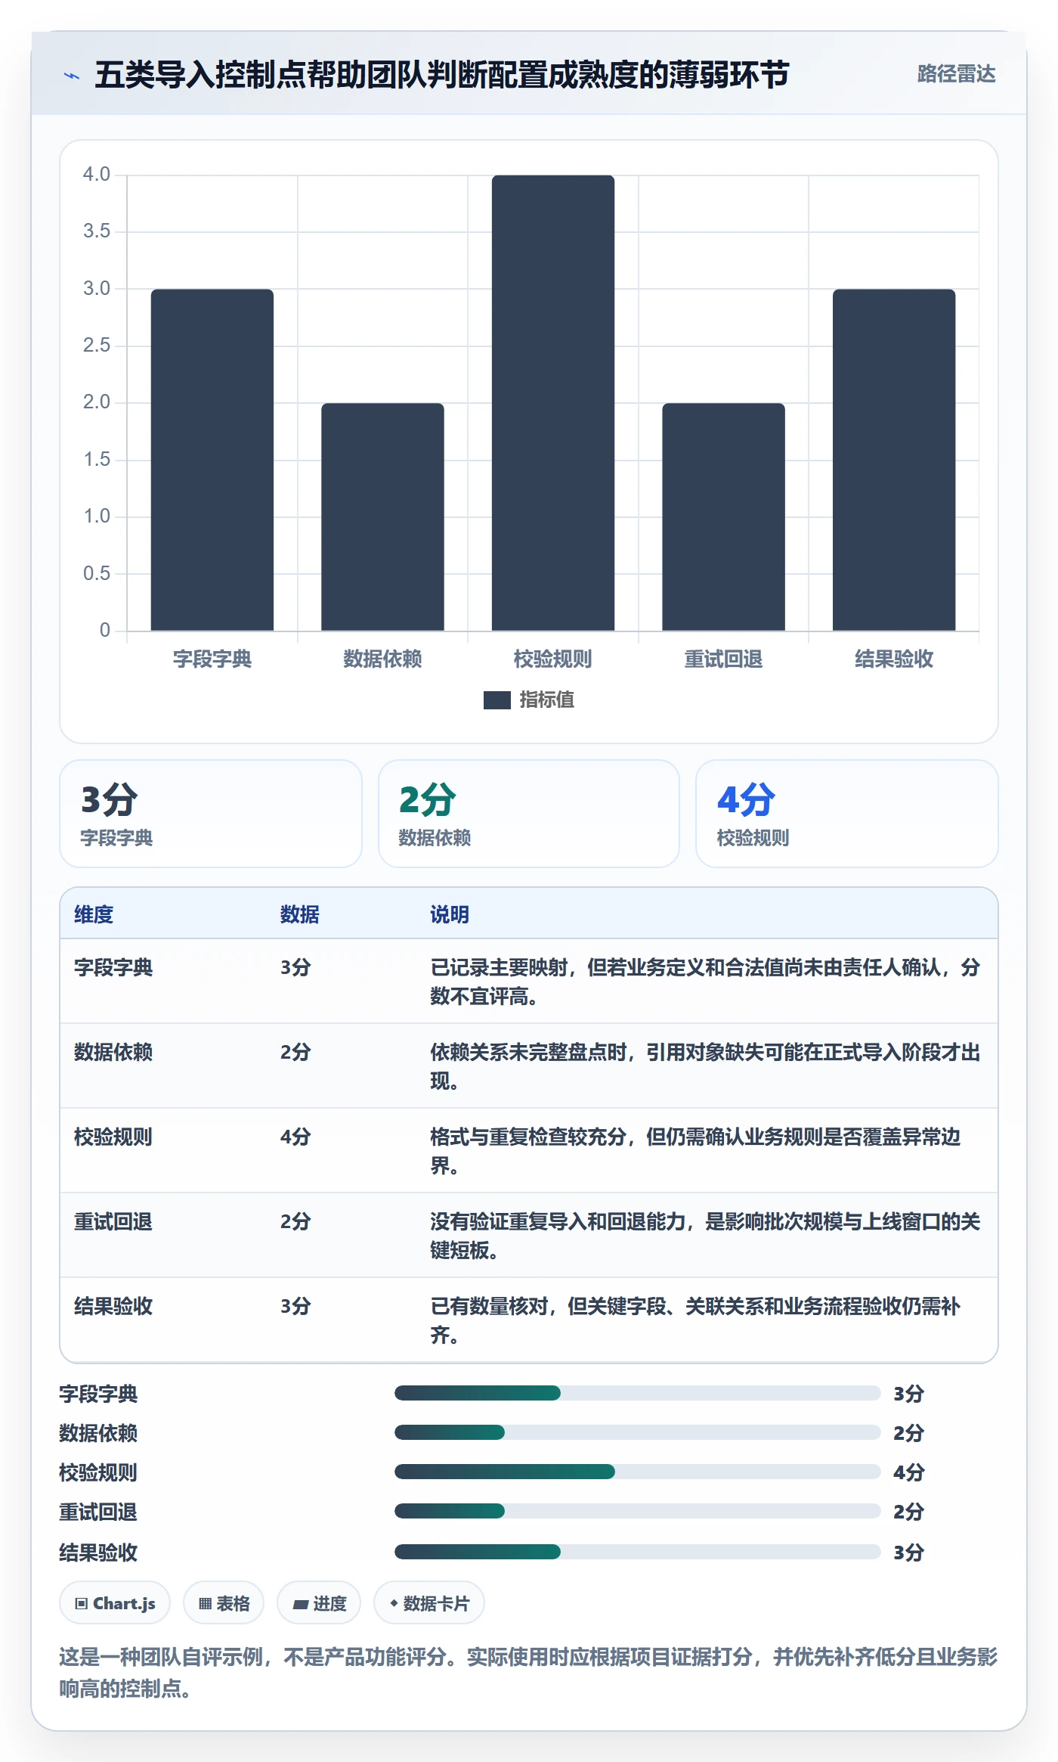Viewport: 1058px width, 1762px height.
Task: Toggle the 指标值 legend color box
Action: [497, 700]
